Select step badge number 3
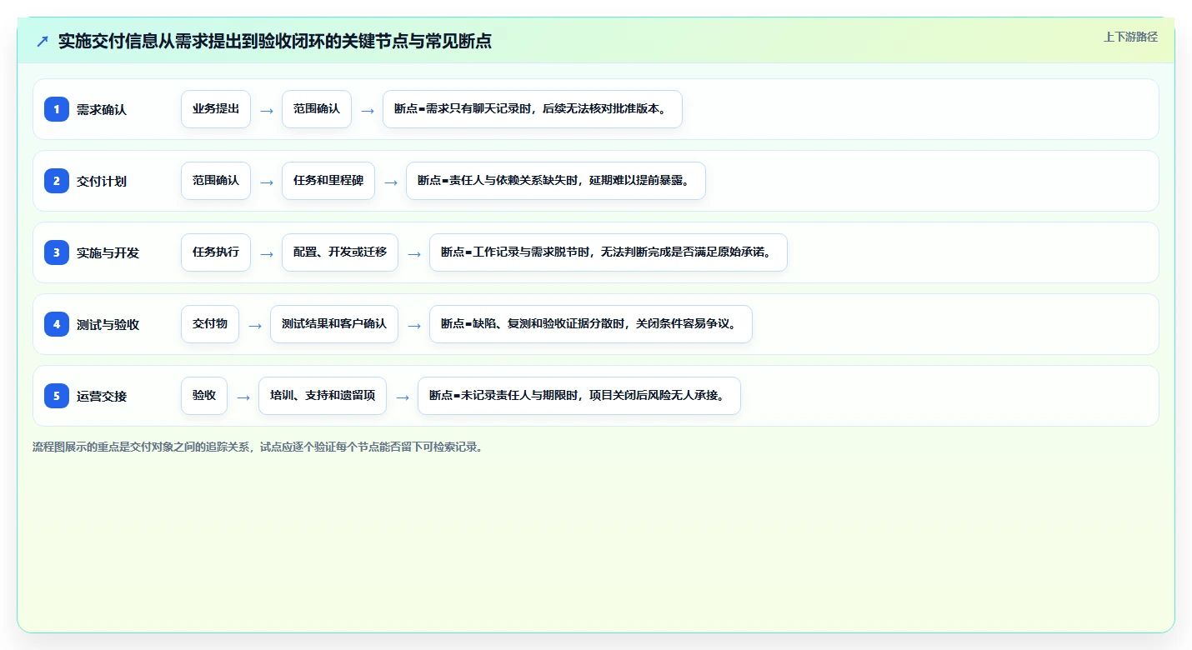The height and width of the screenshot is (650, 1192). (57, 252)
